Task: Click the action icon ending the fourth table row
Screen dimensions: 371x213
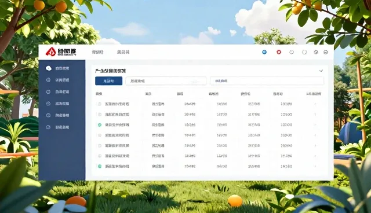Action: [315, 135]
